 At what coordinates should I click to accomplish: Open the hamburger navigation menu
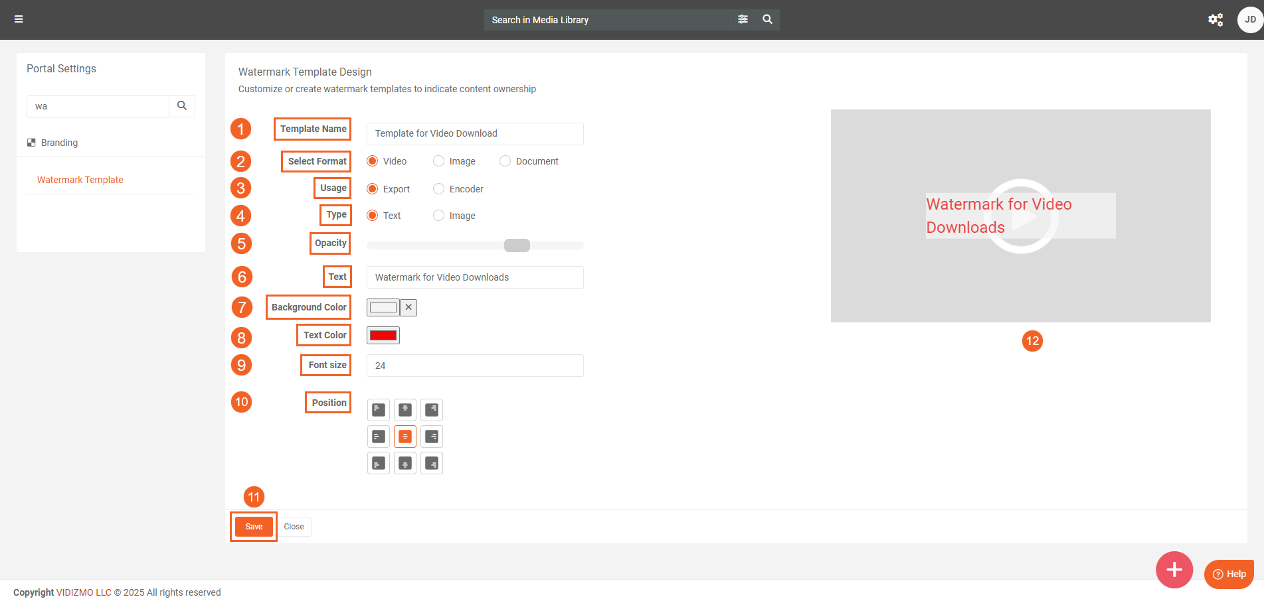coord(19,19)
